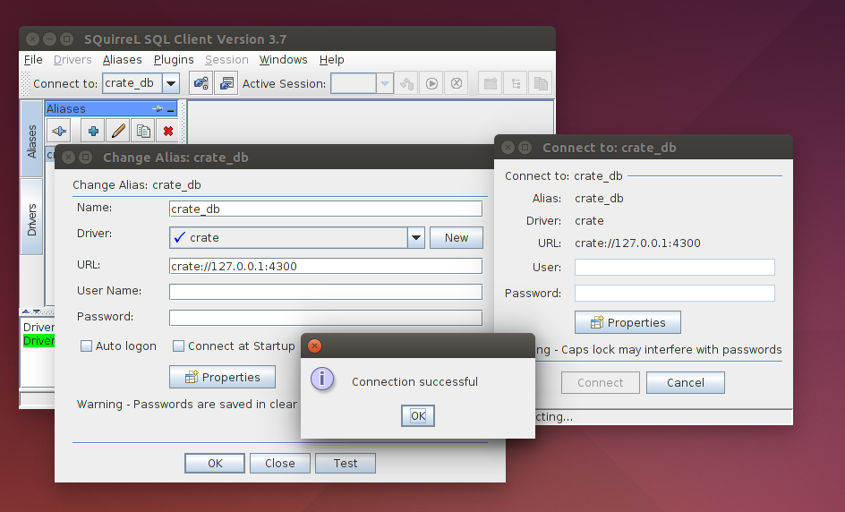Toggle the Auto logon checkbox
The height and width of the screenshot is (512, 845).
point(86,346)
